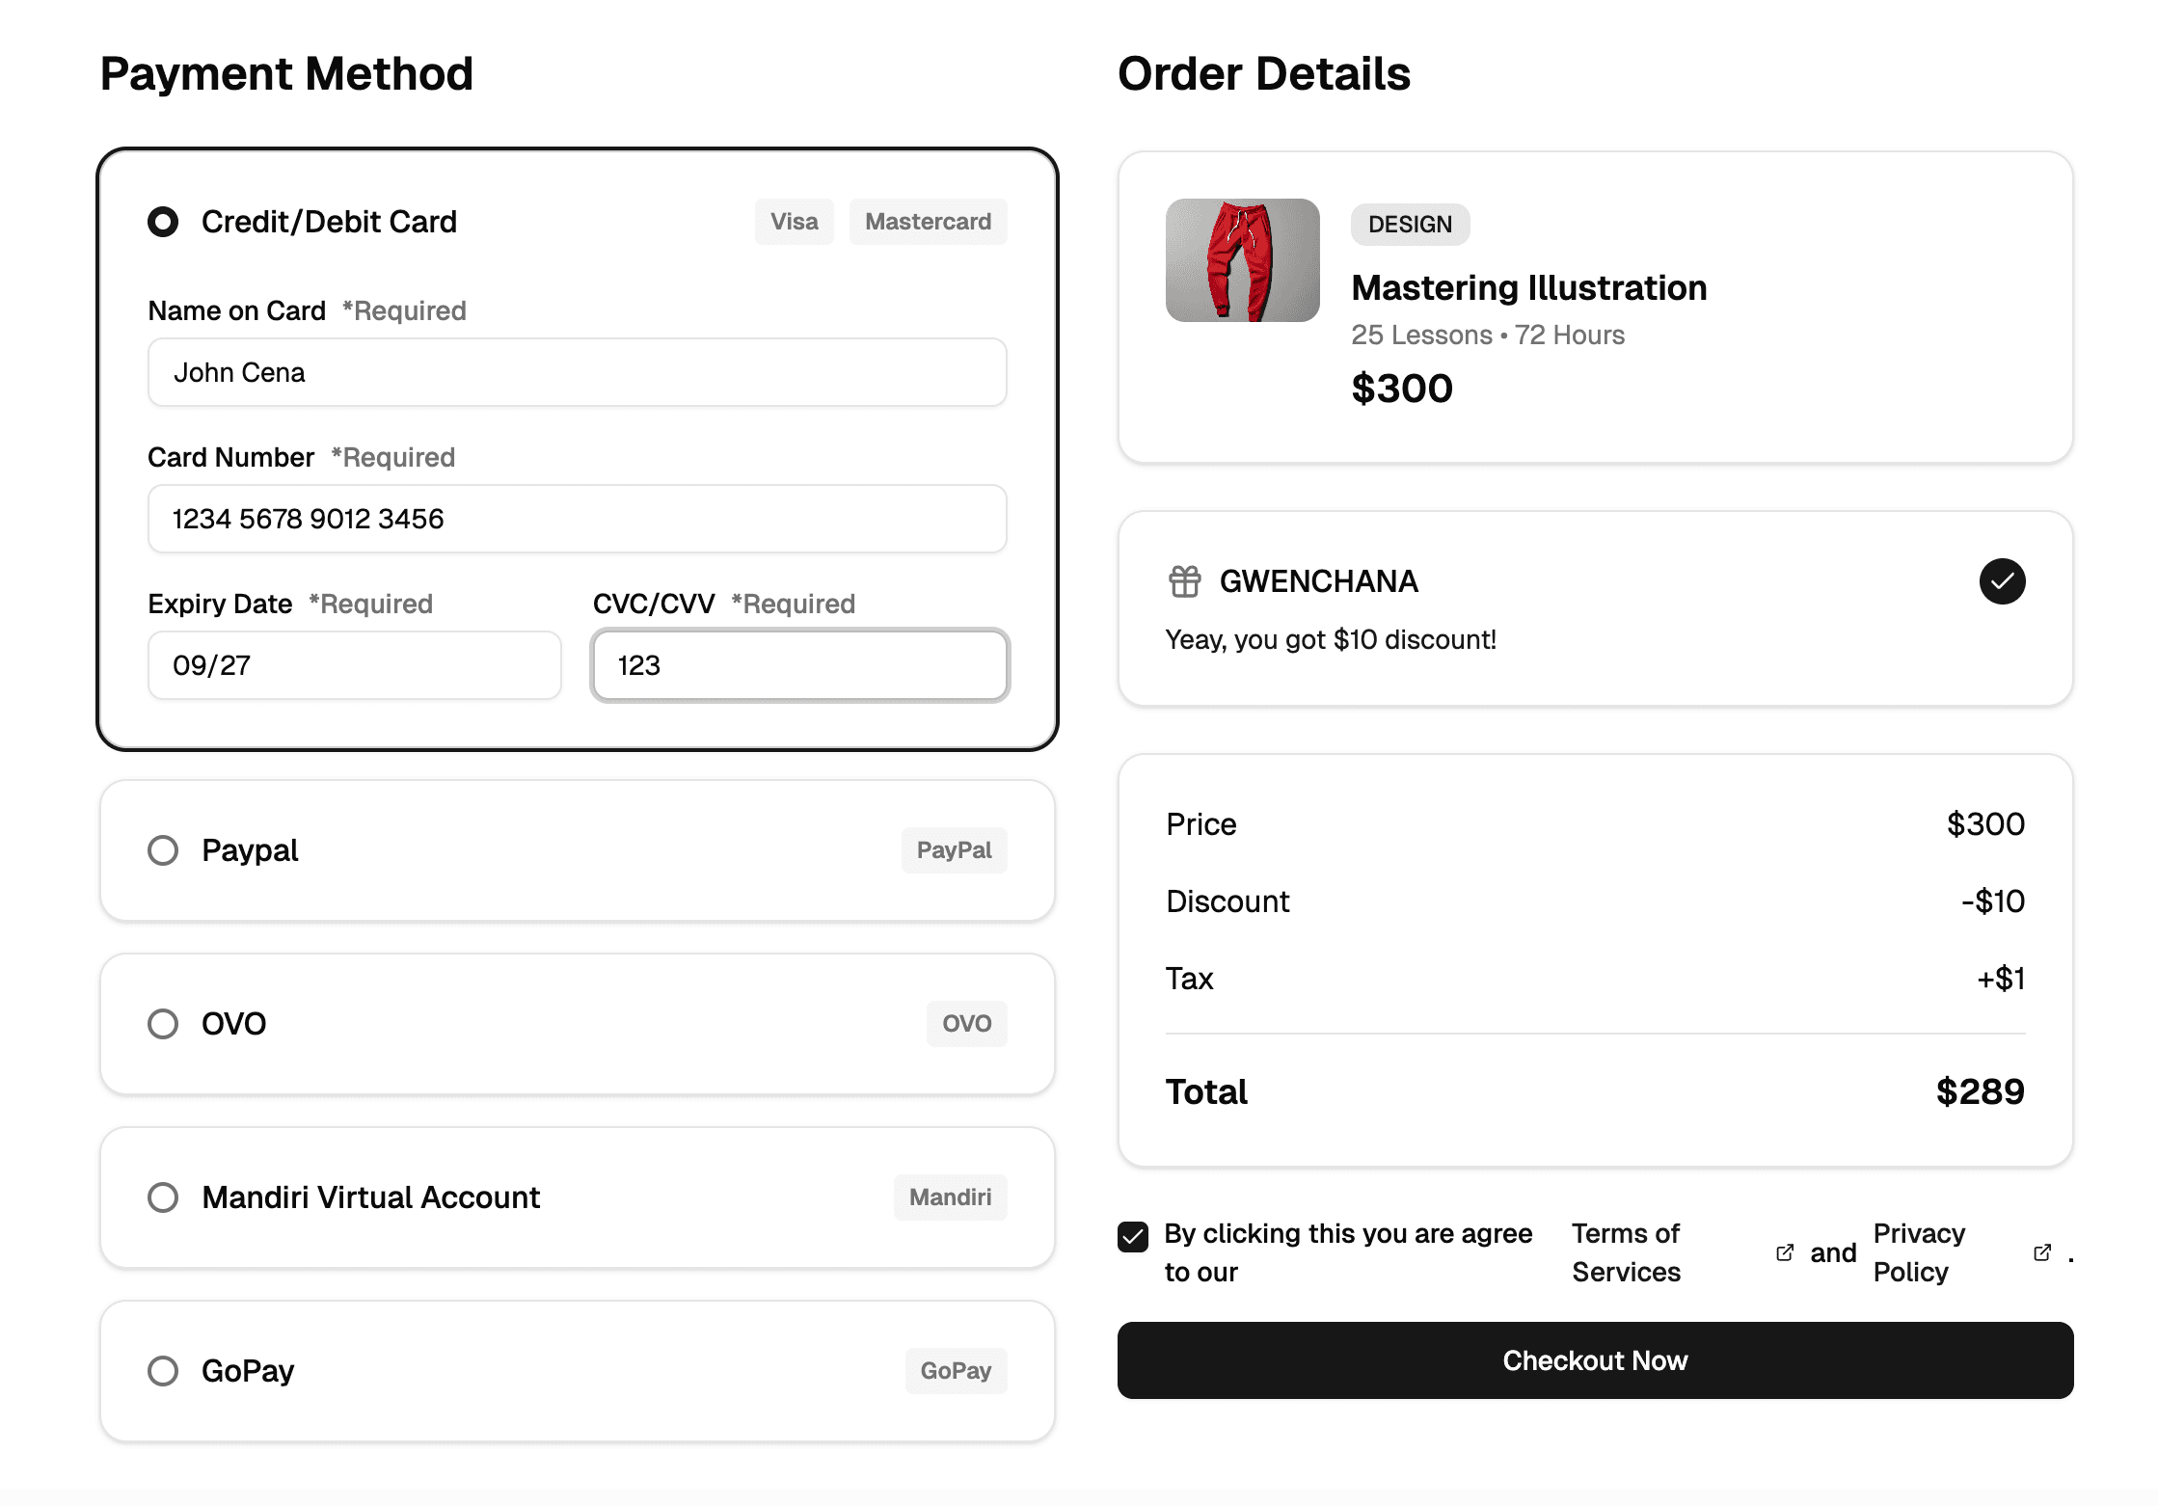
Task: Click the gift icon beside GWENCHANA
Action: [x=1183, y=580]
